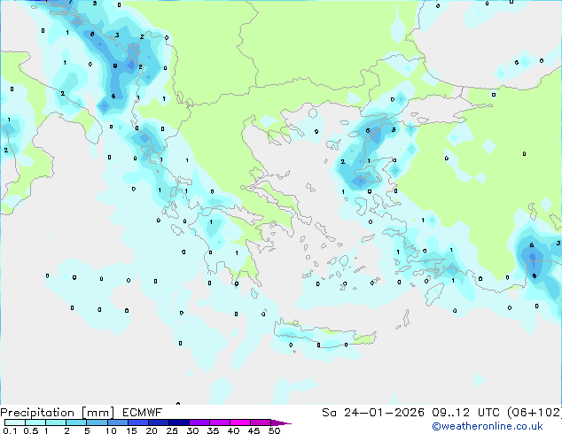Click the "30" legend scale label
This screenshot has height=434, width=562.
192,430
